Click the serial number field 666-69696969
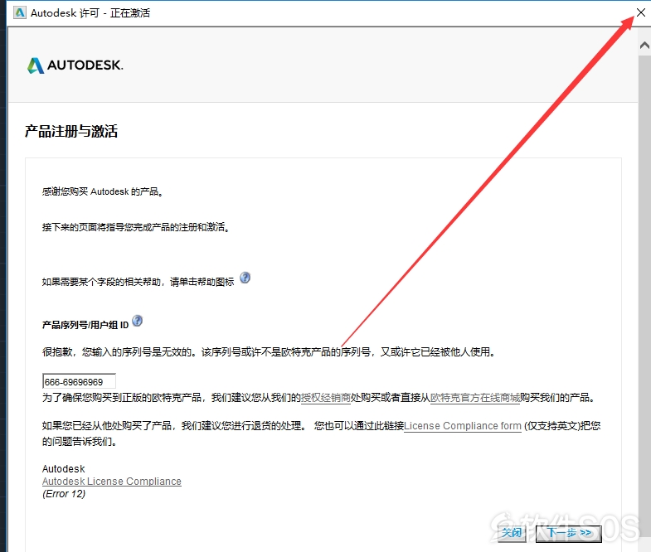The image size is (651, 552). pyautogui.click(x=79, y=381)
